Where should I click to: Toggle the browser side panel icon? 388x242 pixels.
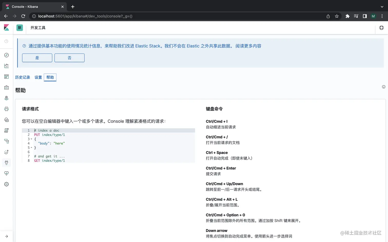coord(365,16)
